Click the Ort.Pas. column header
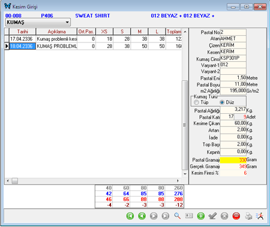Image resolution: width=270 pixels, height=227 pixels. 86,32
